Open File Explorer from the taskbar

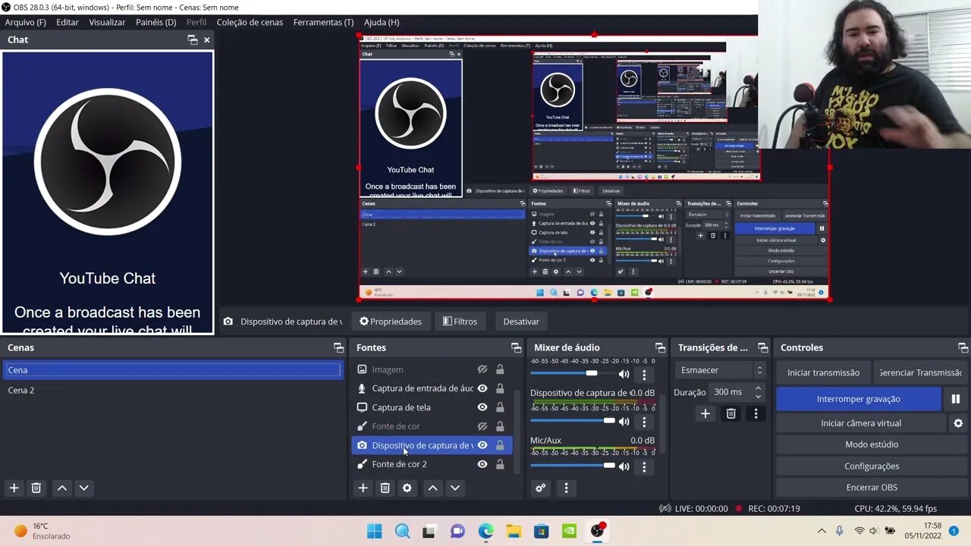514,531
